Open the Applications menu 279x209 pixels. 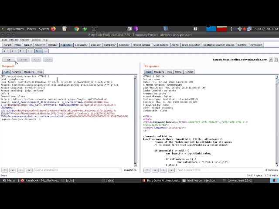pyautogui.click(x=15, y=29)
